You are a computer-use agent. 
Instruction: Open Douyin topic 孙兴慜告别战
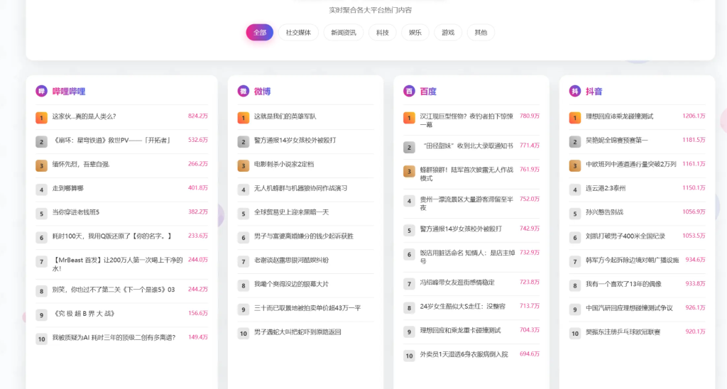pos(605,212)
